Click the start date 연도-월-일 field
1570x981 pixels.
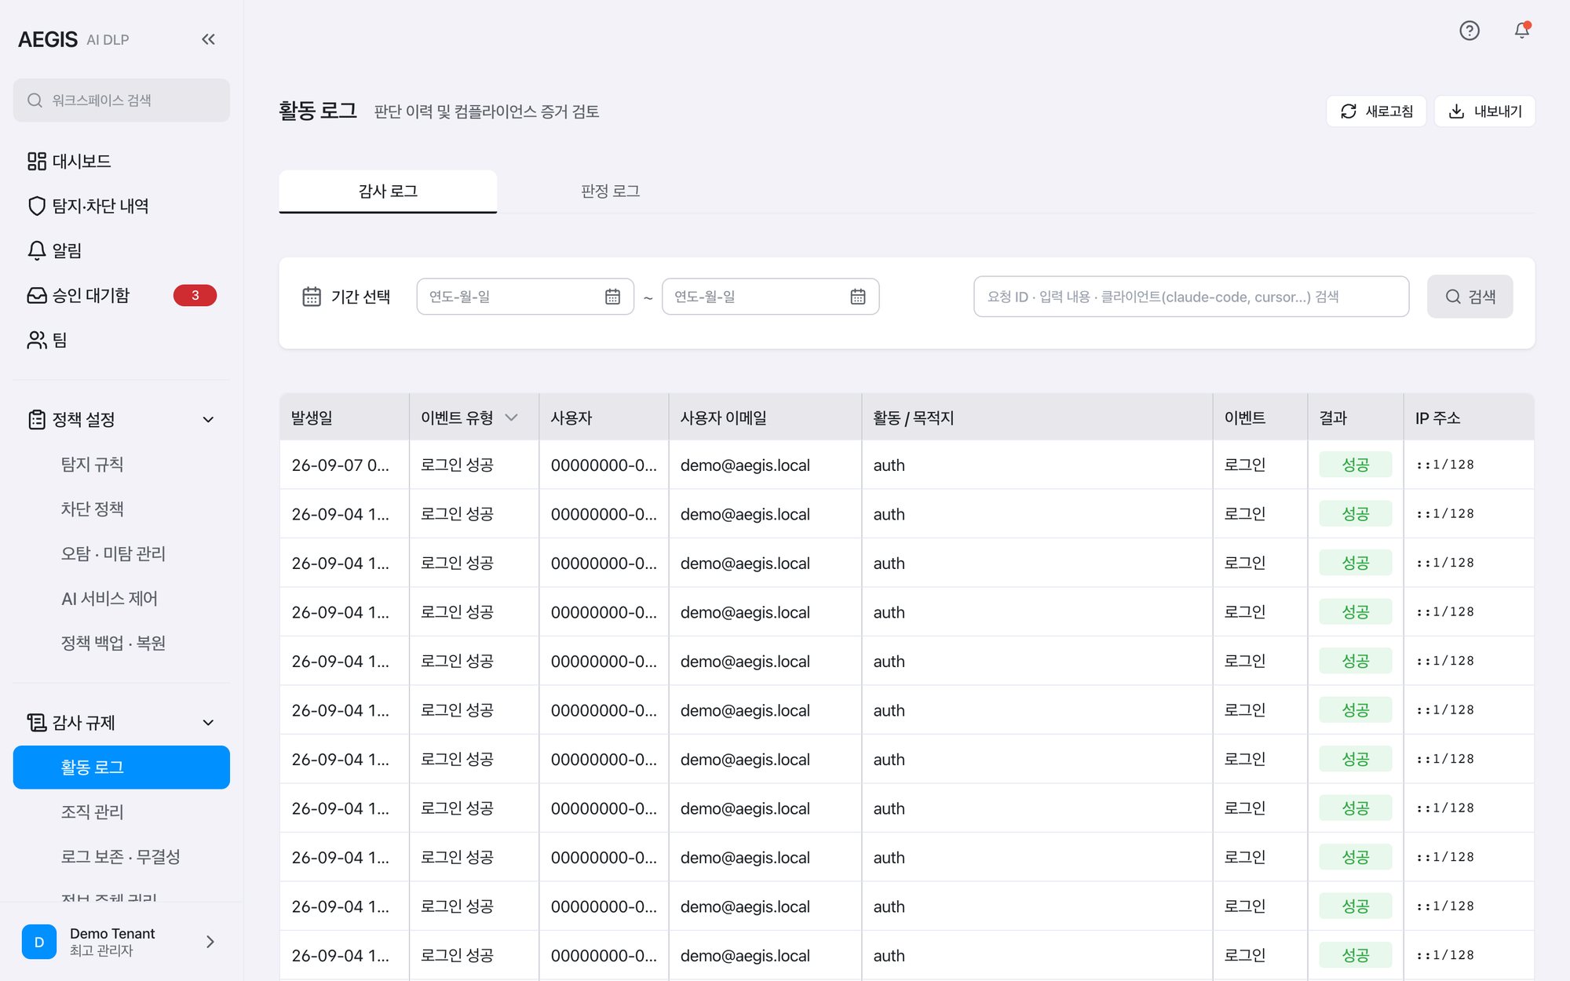tap(525, 297)
